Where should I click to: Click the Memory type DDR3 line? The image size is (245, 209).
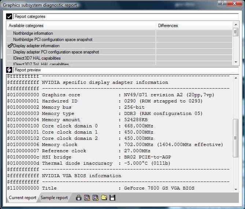(105, 113)
